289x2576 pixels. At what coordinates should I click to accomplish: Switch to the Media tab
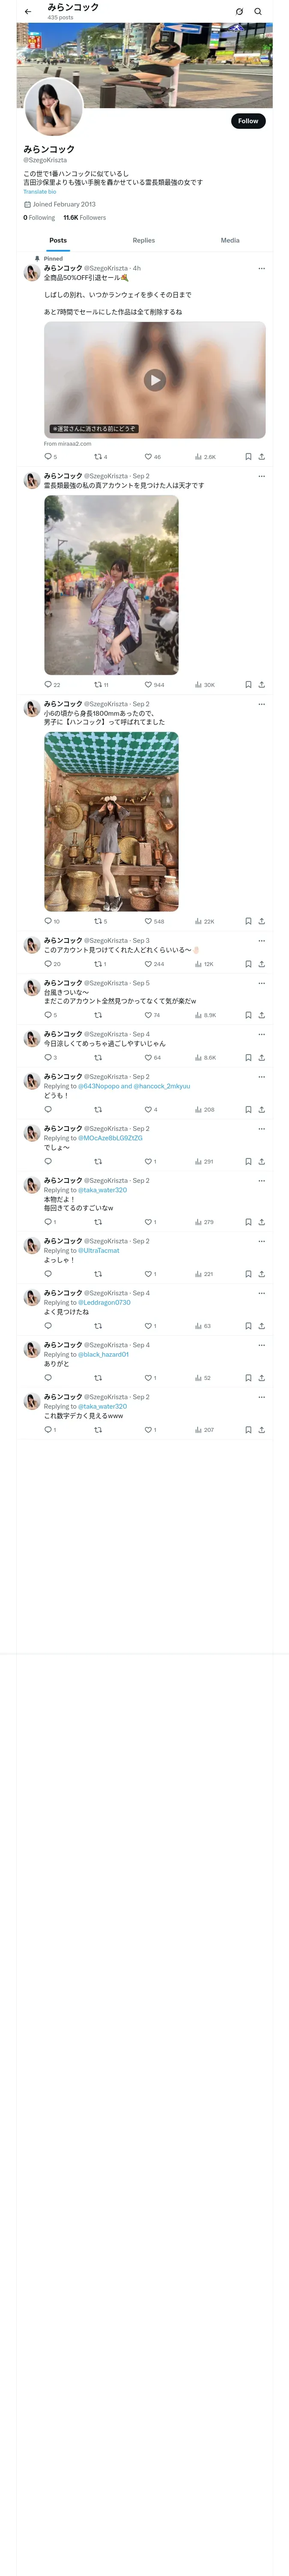click(x=230, y=240)
